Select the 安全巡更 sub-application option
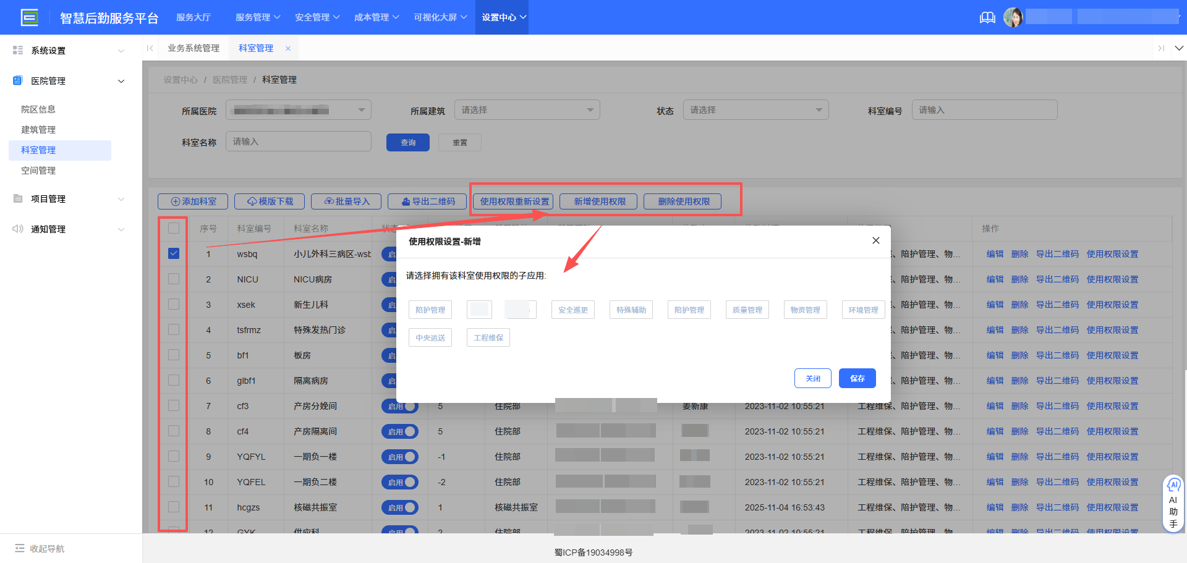The width and height of the screenshot is (1187, 563). click(572, 310)
